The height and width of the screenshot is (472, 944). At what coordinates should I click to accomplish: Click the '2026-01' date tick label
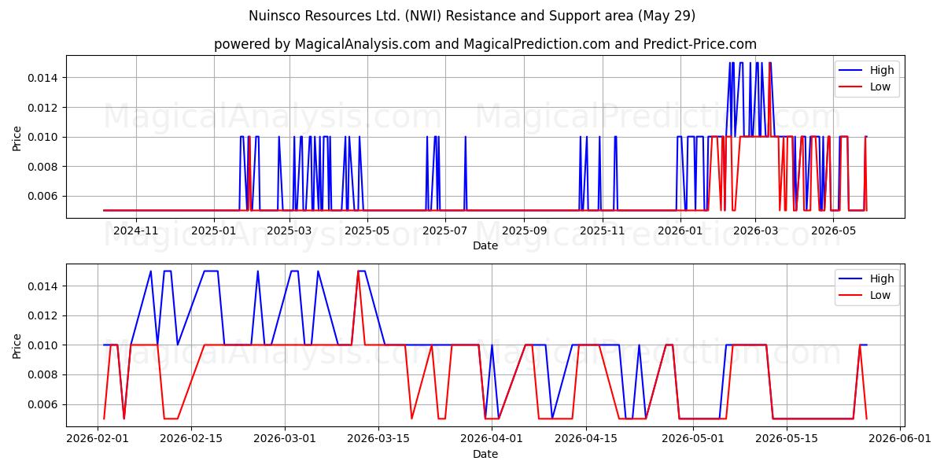[680, 230]
